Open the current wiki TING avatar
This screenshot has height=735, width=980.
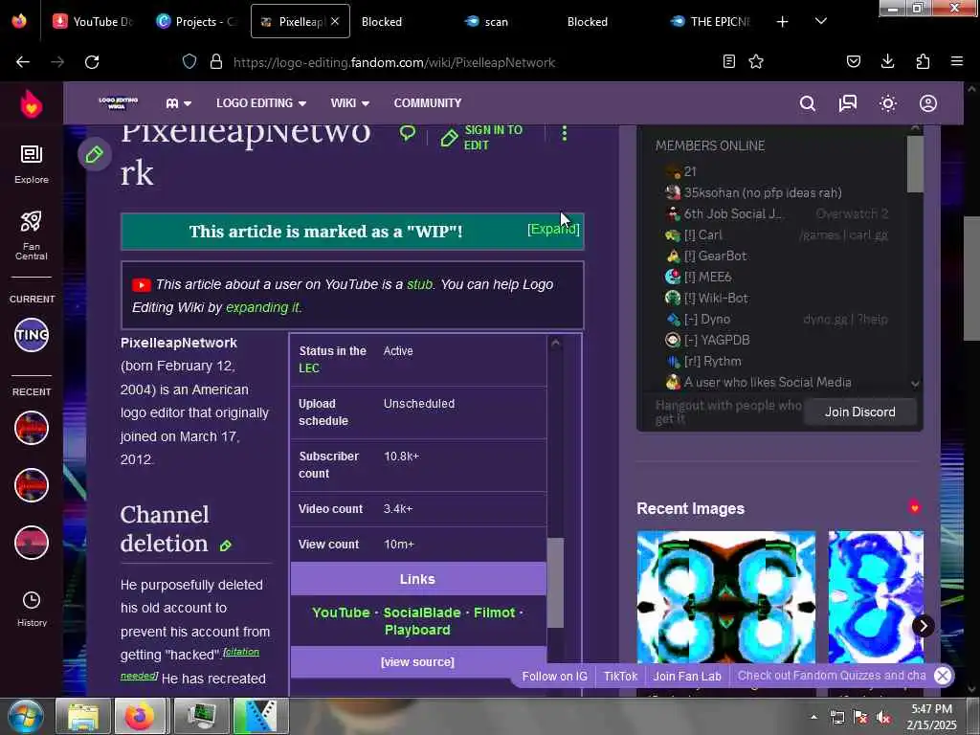[x=32, y=335]
